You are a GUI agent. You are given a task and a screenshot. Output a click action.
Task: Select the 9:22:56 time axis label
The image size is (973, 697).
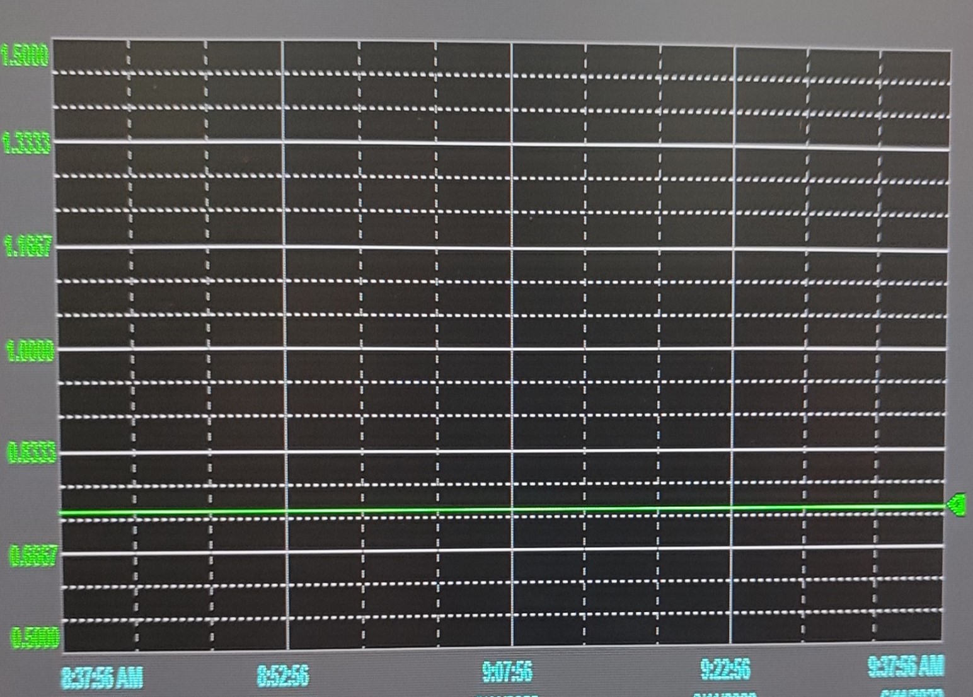pos(725,669)
